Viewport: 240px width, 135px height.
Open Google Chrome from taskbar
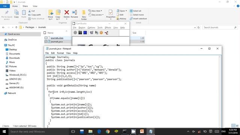(108, 132)
